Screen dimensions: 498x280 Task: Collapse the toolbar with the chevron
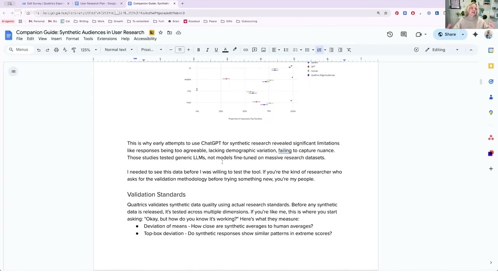click(471, 50)
